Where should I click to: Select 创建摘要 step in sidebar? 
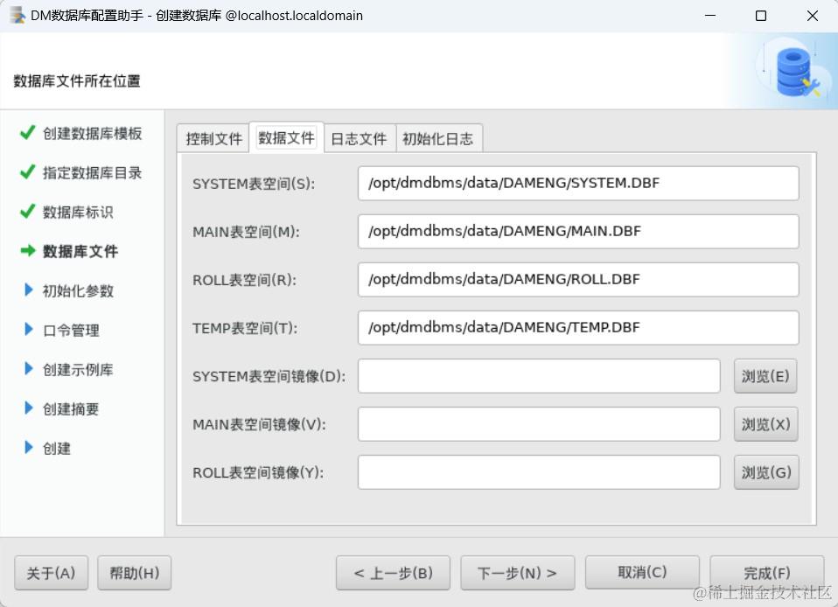coord(71,409)
